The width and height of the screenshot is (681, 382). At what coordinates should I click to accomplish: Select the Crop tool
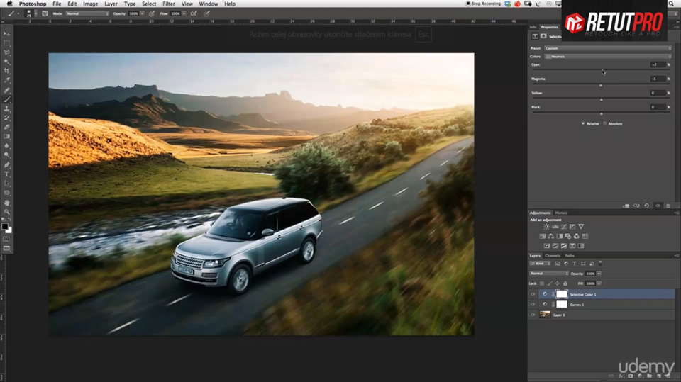coord(7,71)
